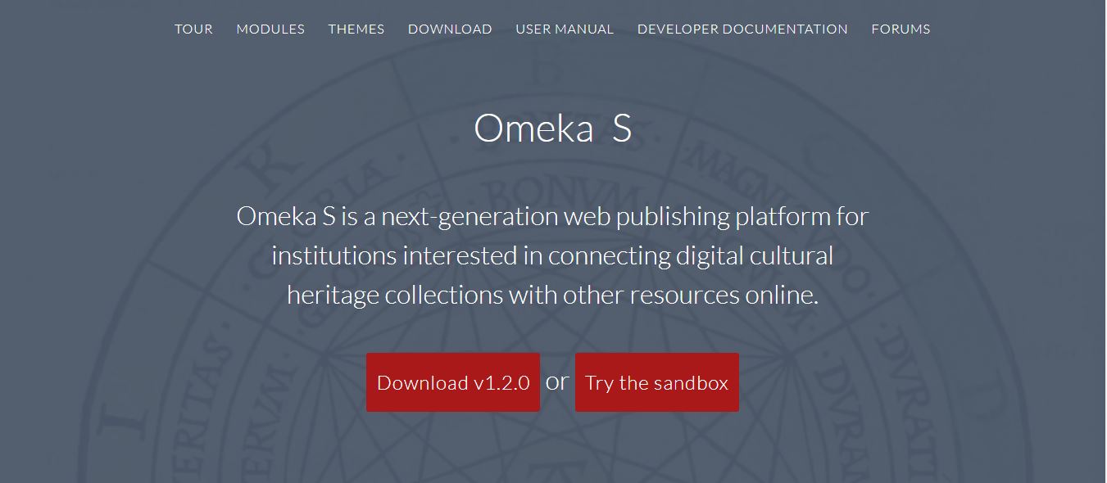View the Omeka S product tour

coord(193,29)
